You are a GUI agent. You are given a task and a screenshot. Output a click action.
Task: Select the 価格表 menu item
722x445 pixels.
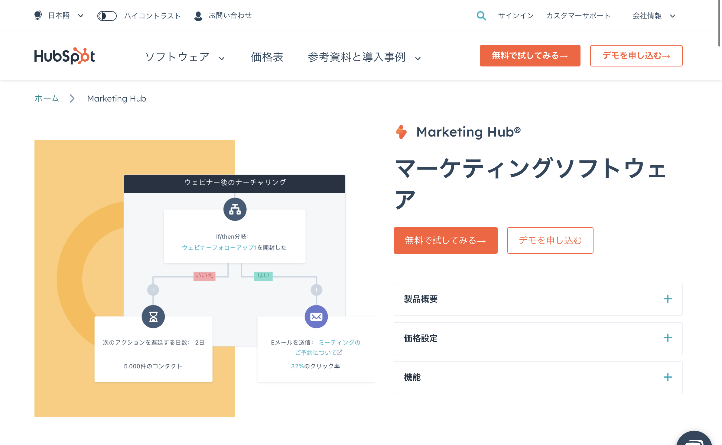[267, 57]
